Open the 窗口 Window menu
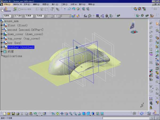Viewport: 160px width, 120px height. coord(82,4)
